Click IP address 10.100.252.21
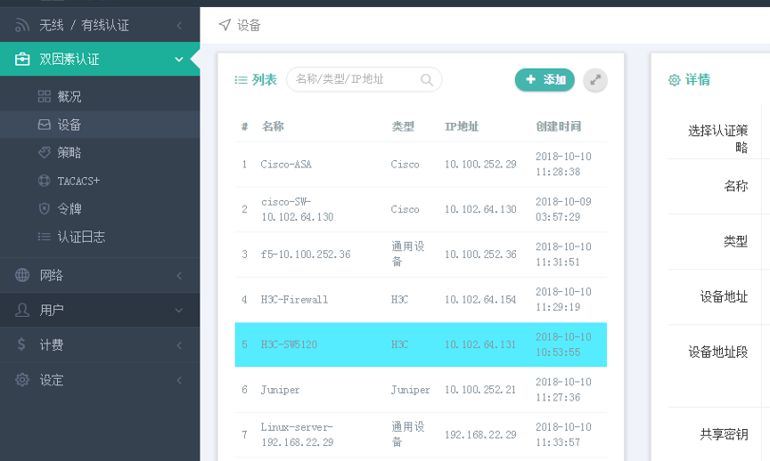 (x=480, y=390)
